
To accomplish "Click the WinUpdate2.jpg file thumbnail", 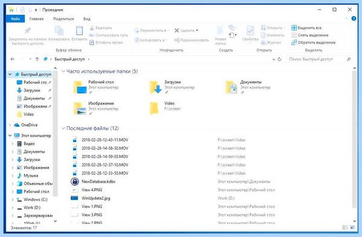I will coord(74,198).
